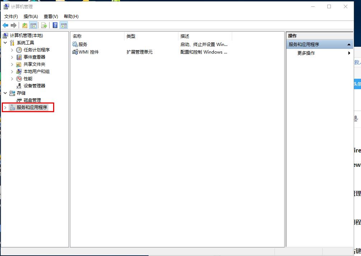
Task: Click the Forward navigation arrow
Action: coord(13,25)
